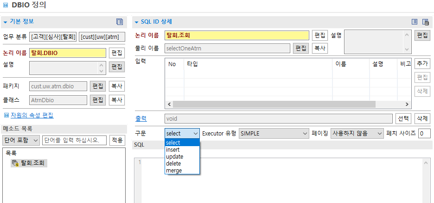
Task: Click the 출력 link label
Action: (141, 118)
